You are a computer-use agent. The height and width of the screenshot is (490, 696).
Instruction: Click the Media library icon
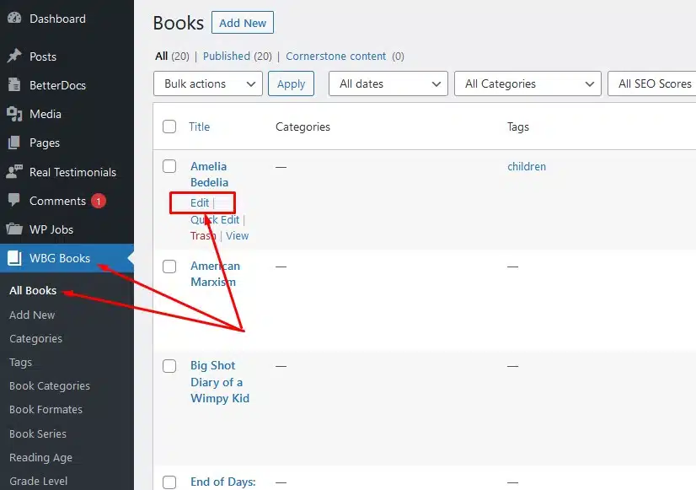pos(14,114)
